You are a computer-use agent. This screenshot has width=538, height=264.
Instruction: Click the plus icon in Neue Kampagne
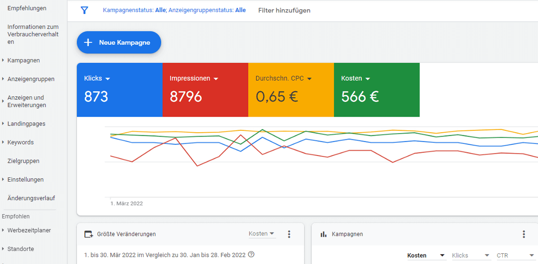pos(88,43)
